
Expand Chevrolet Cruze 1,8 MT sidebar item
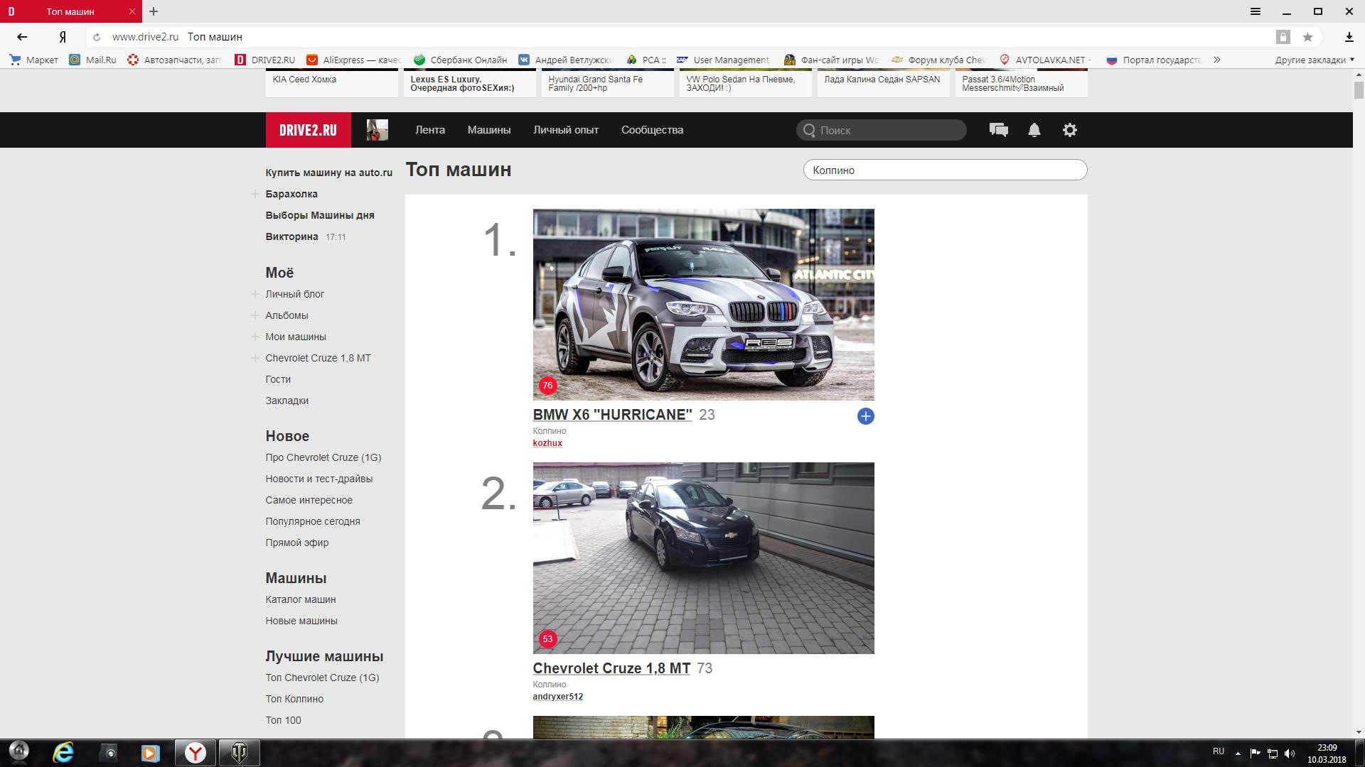coord(255,358)
